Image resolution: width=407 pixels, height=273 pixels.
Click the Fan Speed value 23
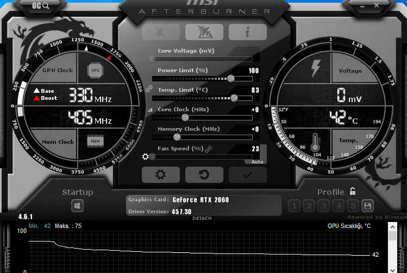[x=255, y=149]
